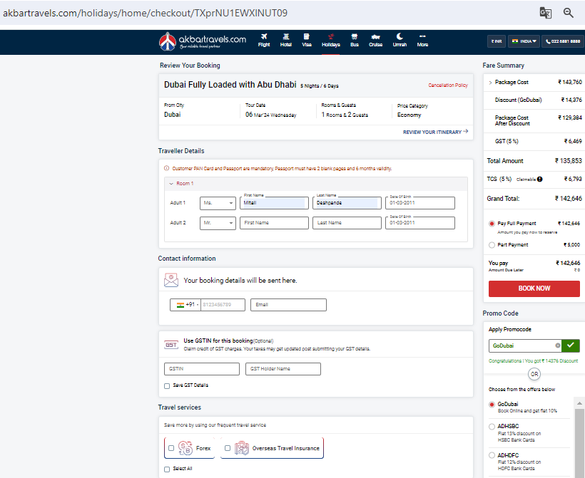Open the Hotel building icon

pos(286,36)
